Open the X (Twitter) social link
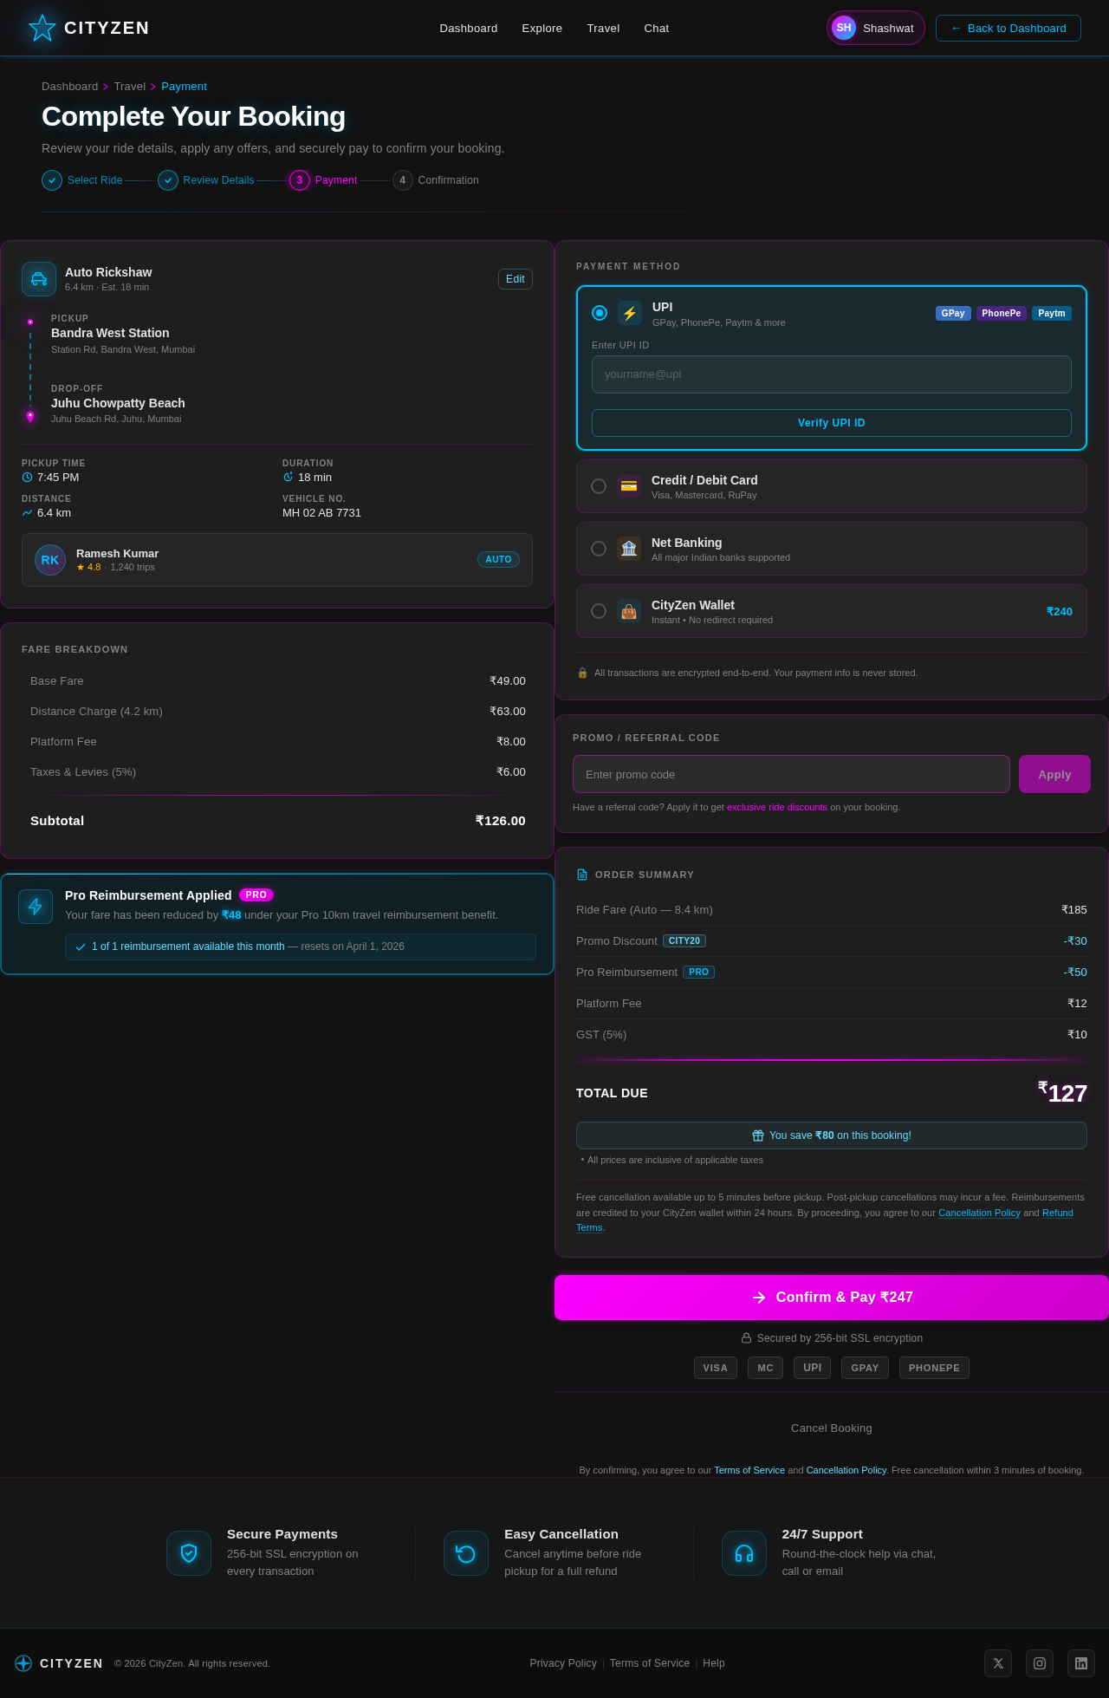1109x1698 pixels. tap(998, 1663)
